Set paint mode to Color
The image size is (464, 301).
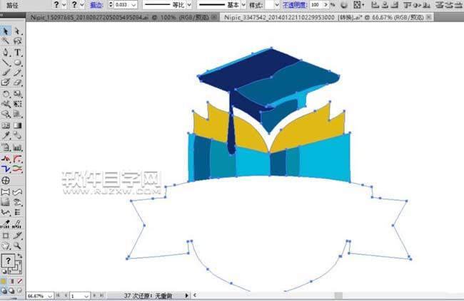click(x=4, y=281)
